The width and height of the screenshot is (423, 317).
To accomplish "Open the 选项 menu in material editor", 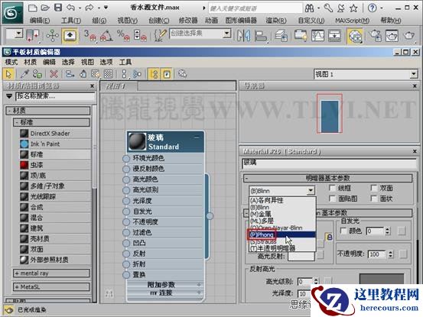I will pyautogui.click(x=106, y=62).
